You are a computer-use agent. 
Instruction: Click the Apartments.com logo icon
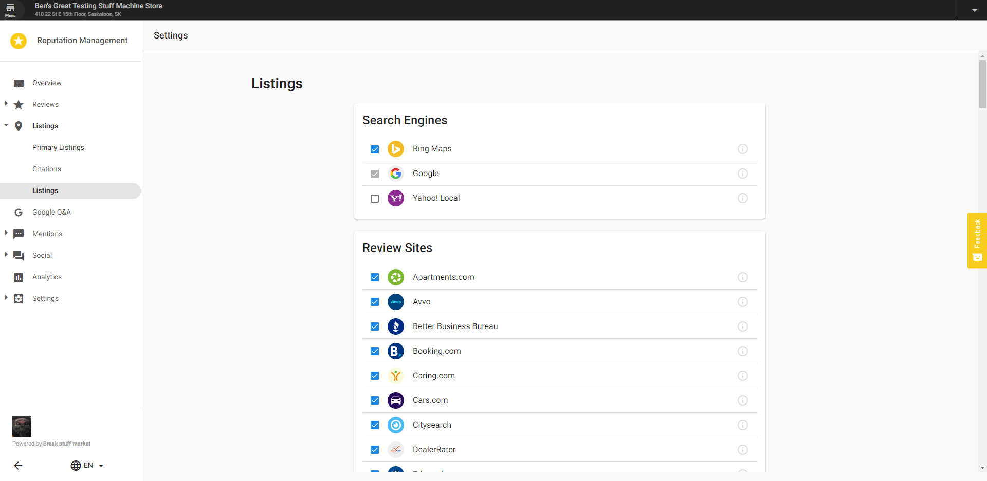pyautogui.click(x=396, y=277)
